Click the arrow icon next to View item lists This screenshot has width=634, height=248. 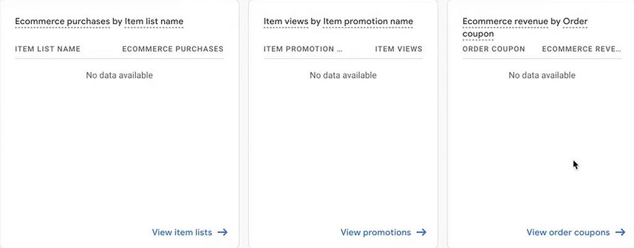(222, 233)
